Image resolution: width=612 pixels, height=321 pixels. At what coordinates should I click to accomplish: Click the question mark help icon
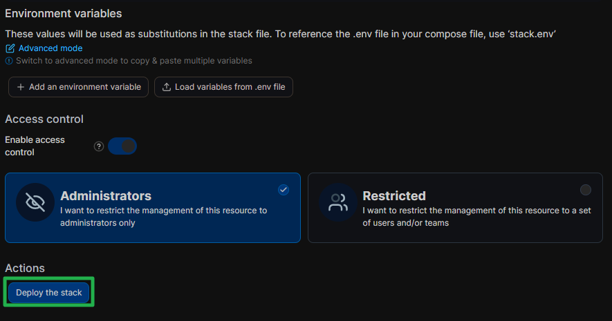tap(99, 146)
